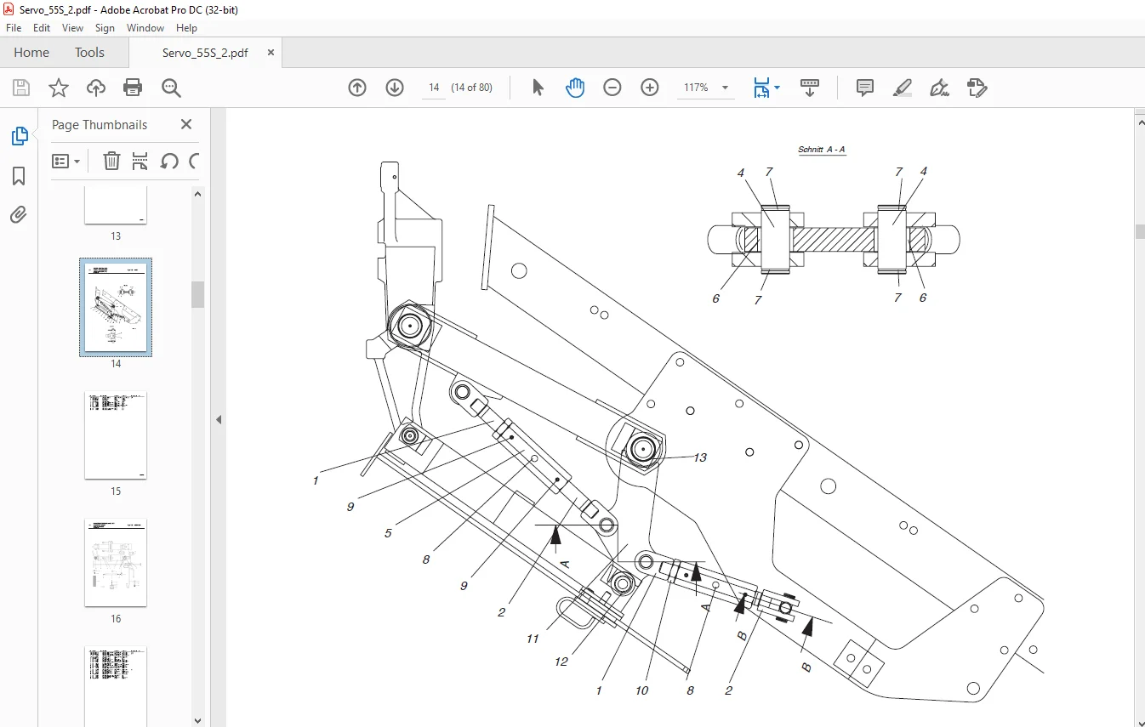Screen dimensions: 1145x727
Task: Open the File menu
Action: tap(14, 28)
